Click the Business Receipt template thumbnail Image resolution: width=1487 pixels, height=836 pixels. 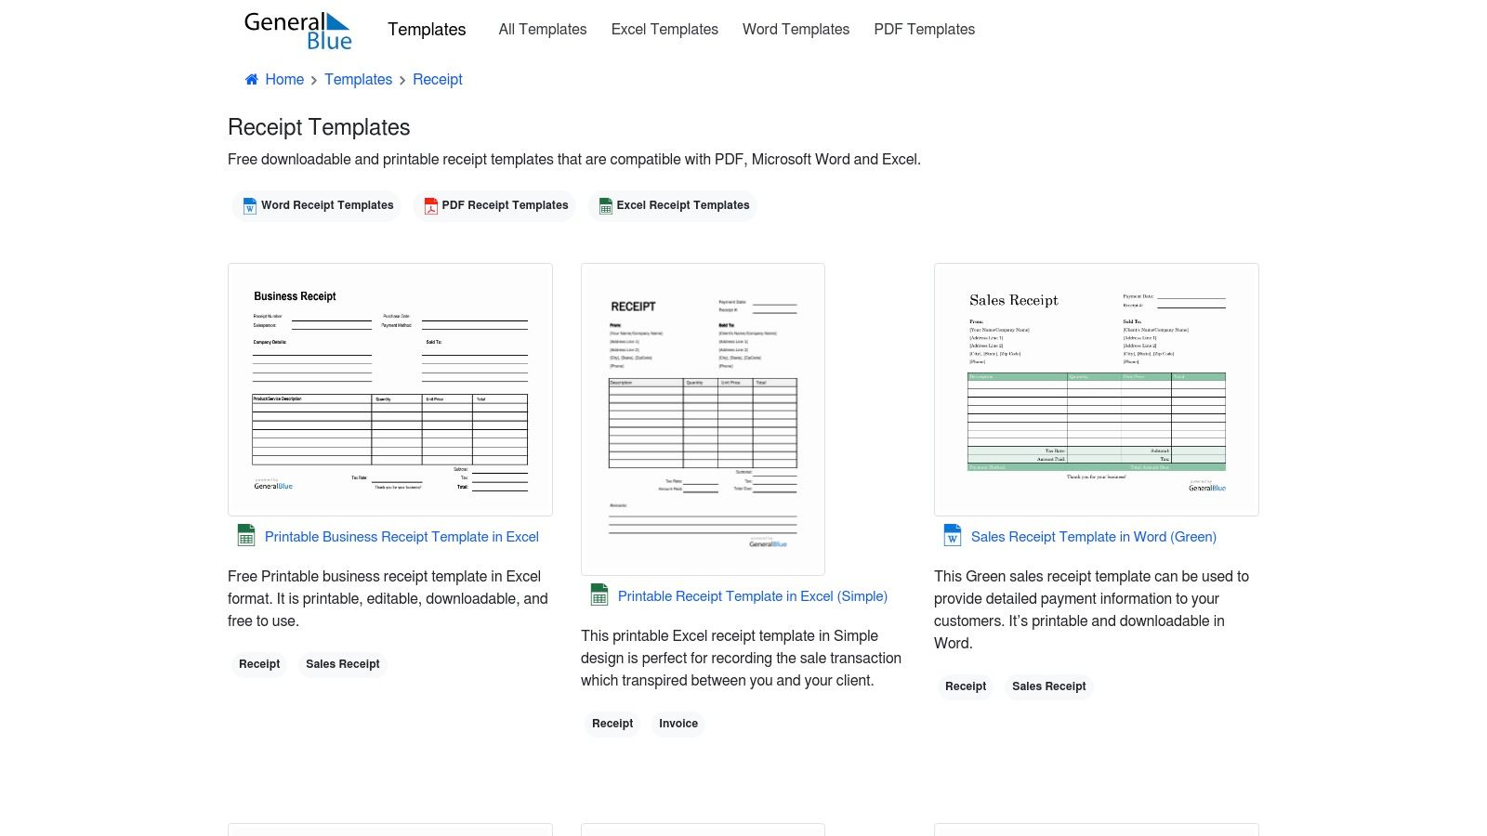(390, 389)
